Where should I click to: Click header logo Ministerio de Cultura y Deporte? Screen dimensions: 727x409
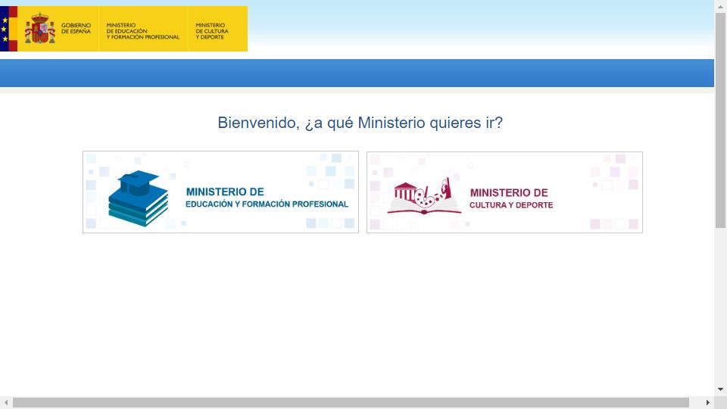click(x=212, y=31)
